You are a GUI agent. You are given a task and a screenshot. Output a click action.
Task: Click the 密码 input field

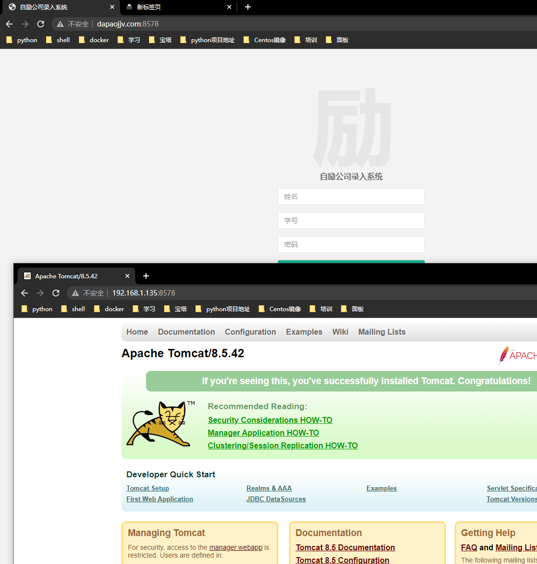[x=351, y=245]
